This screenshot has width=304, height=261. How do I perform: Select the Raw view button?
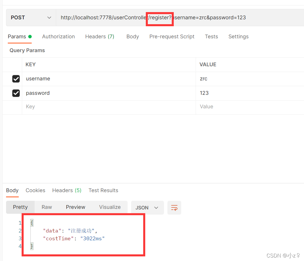coord(47,207)
